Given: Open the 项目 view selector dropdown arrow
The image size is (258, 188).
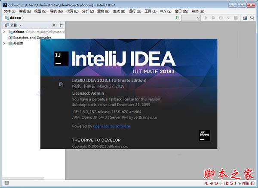Looking at the screenshot, I should tap(21, 25).
